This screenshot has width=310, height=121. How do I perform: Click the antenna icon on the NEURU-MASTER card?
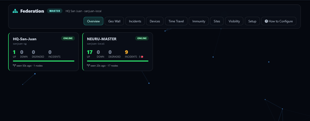click(x=88, y=65)
